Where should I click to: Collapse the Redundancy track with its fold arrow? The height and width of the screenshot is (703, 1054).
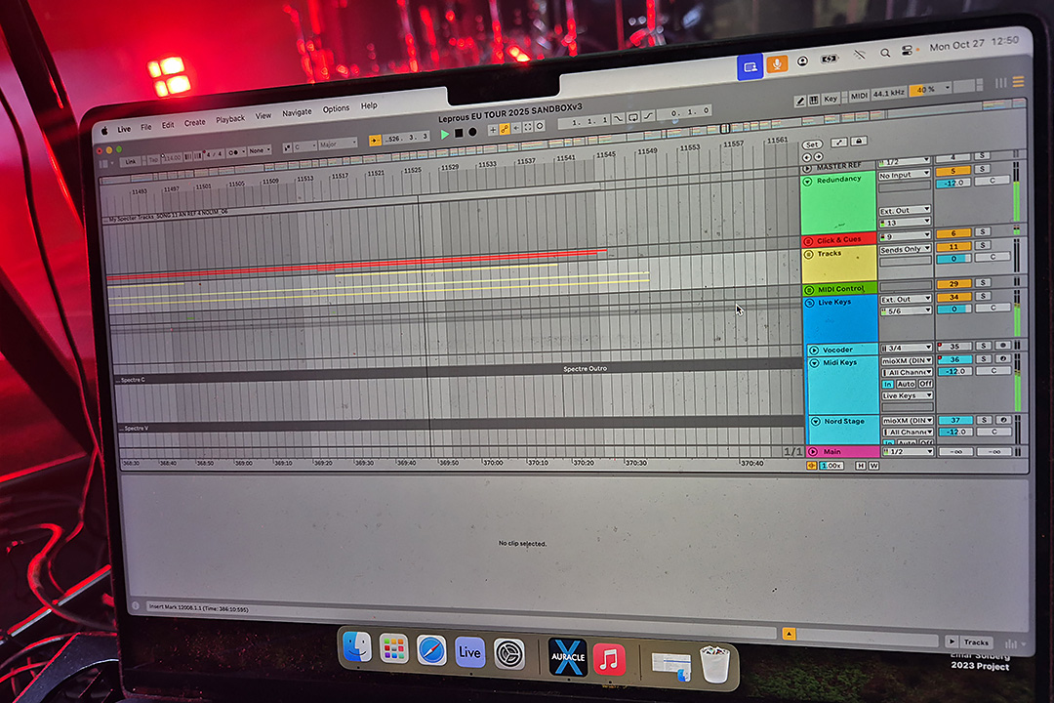pos(807,182)
